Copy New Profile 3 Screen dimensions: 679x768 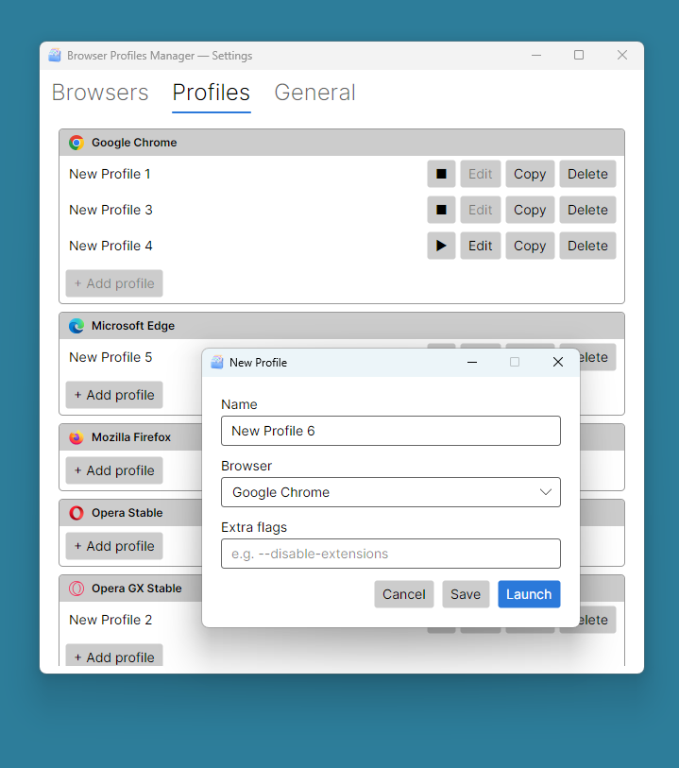(530, 210)
